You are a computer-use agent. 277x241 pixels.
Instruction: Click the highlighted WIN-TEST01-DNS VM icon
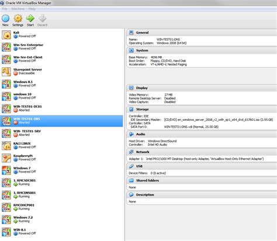coord(6,121)
